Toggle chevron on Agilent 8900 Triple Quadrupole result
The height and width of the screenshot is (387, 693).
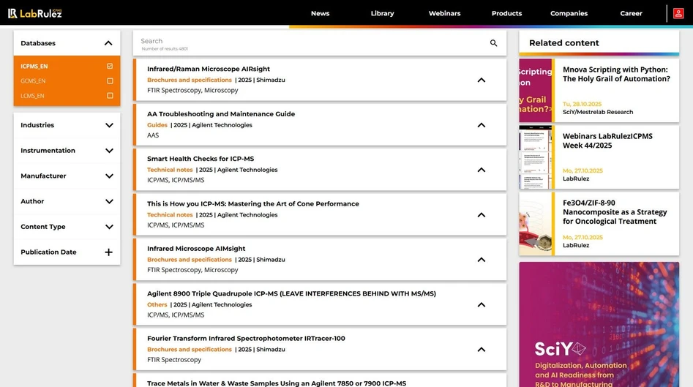coord(482,304)
